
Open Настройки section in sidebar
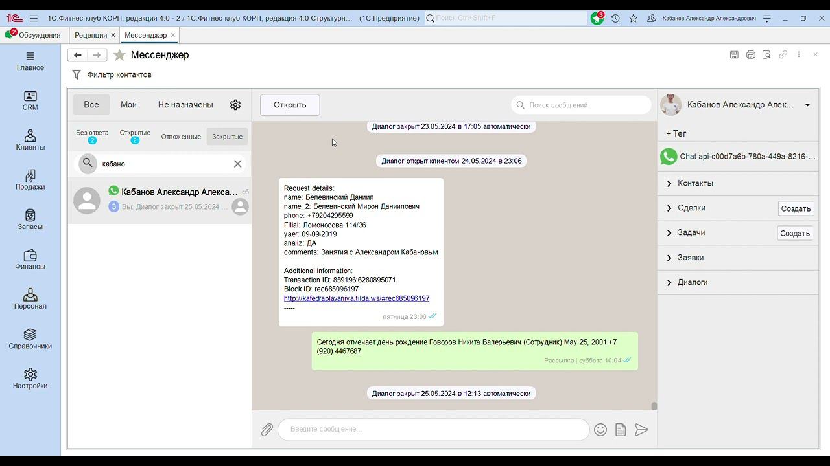click(x=30, y=379)
